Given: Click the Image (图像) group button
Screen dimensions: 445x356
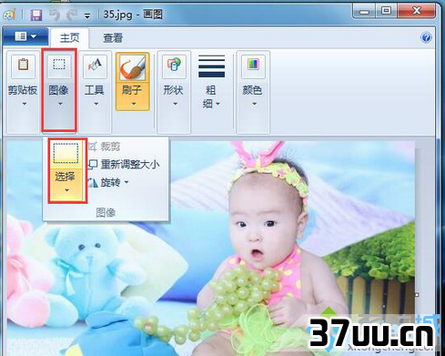Looking at the screenshot, I should tap(59, 91).
